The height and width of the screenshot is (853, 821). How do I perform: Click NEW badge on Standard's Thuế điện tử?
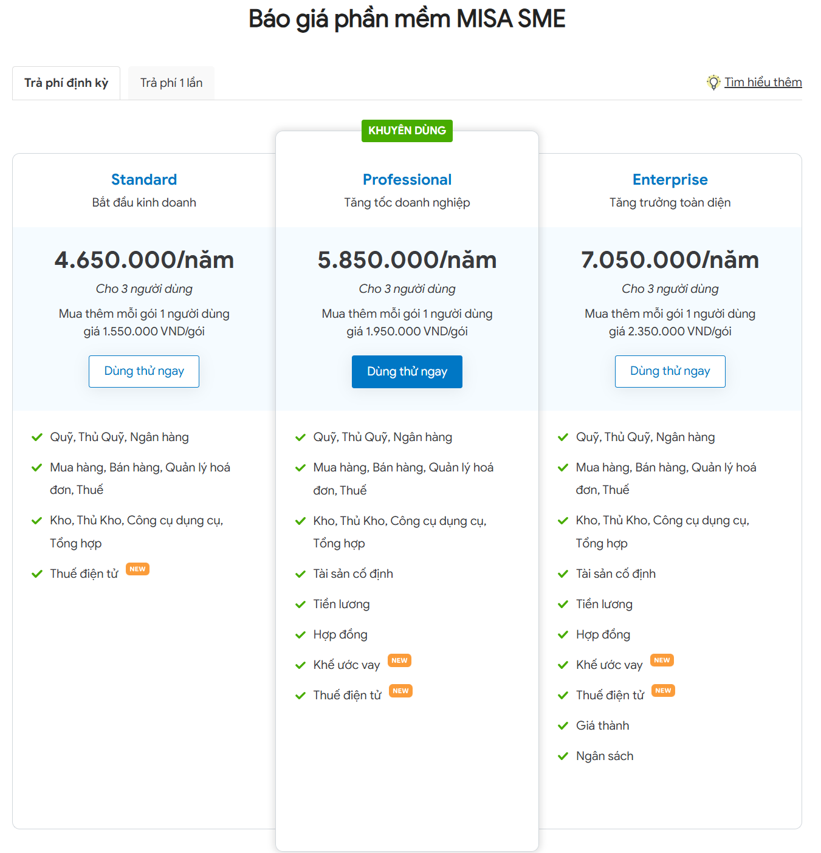click(137, 569)
